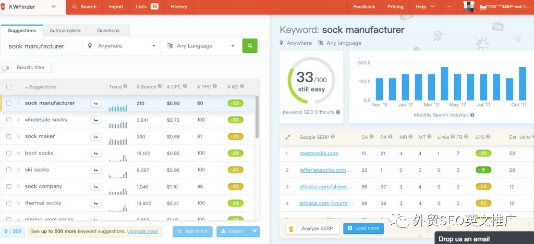Click the help icon beside Trend column
This screenshot has height=244, width=534.
click(x=125, y=86)
